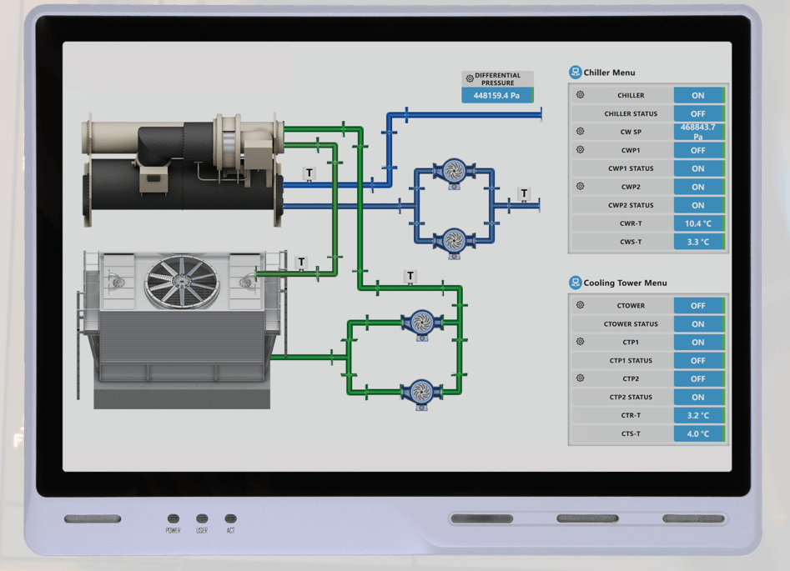The image size is (790, 571).
Task: Switch CTOWER from OFF to on
Action: 698,305
